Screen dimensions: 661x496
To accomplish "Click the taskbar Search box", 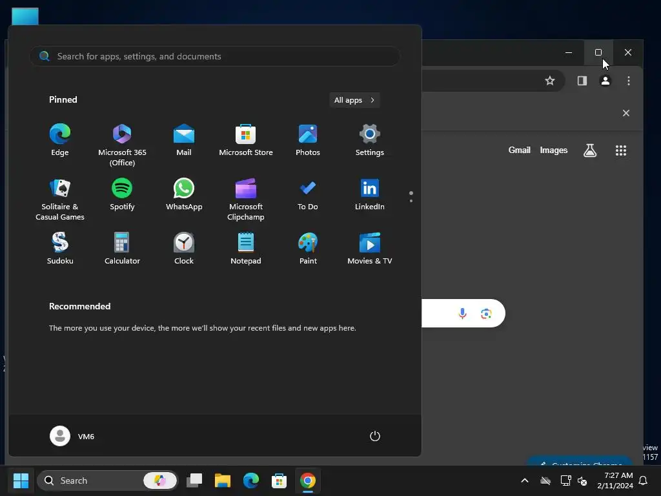I will click(108, 480).
